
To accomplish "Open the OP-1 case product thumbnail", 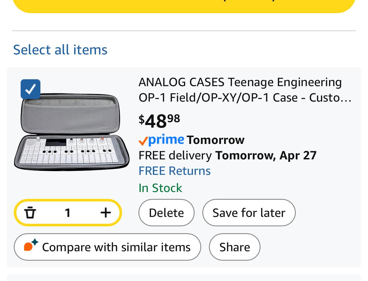I will tap(72, 132).
